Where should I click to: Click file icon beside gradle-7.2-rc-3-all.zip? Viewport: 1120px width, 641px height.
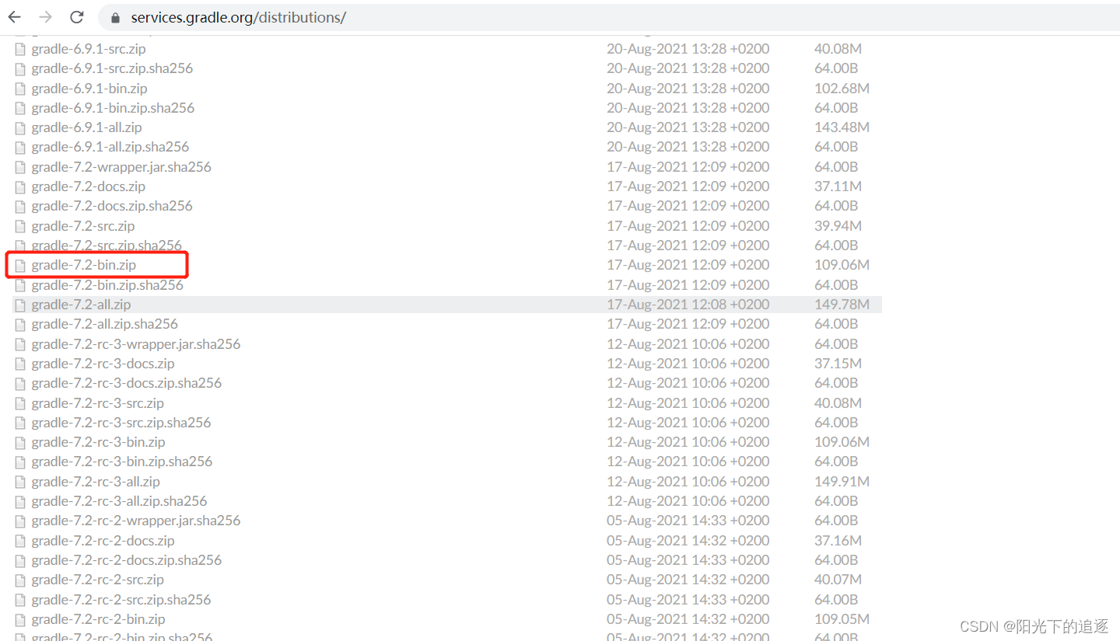[x=20, y=482]
